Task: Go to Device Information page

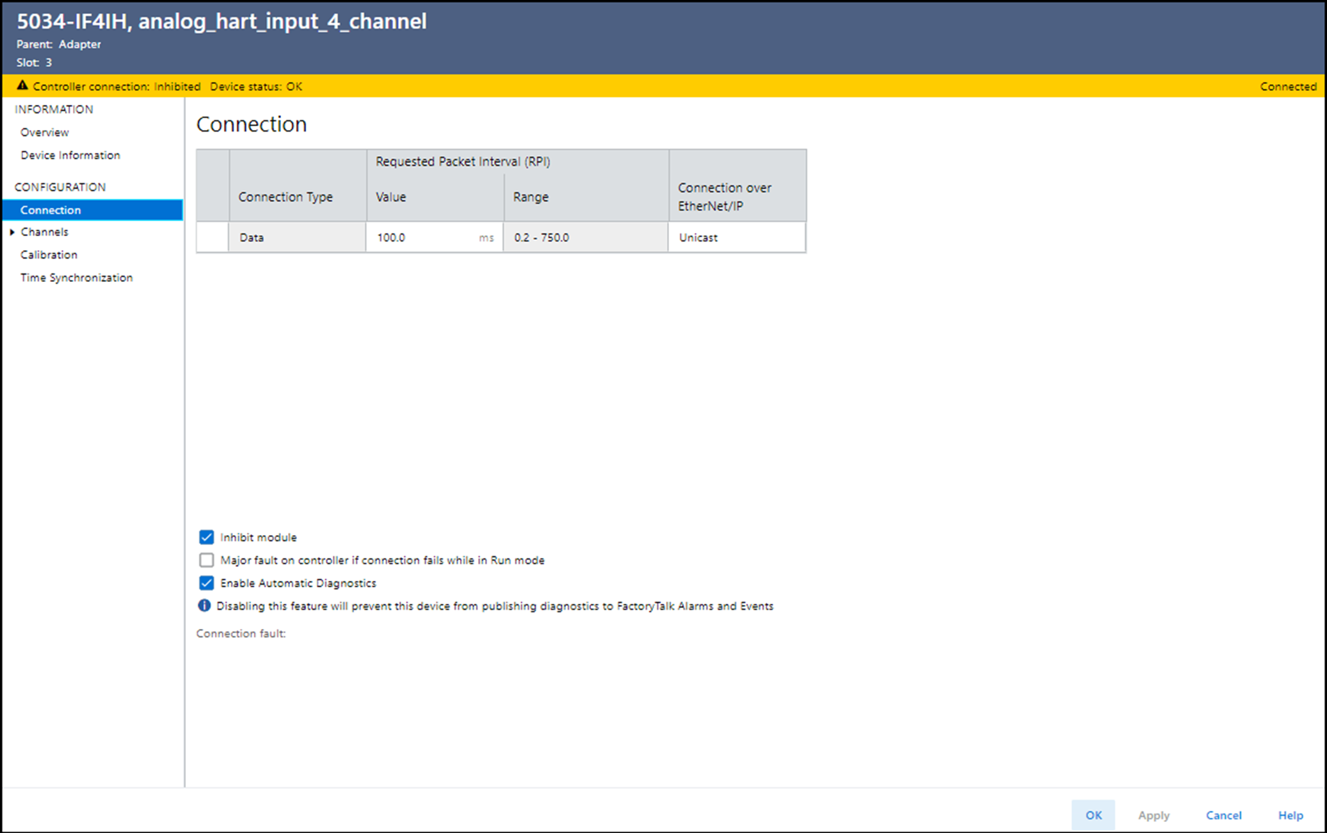Action: tap(70, 155)
